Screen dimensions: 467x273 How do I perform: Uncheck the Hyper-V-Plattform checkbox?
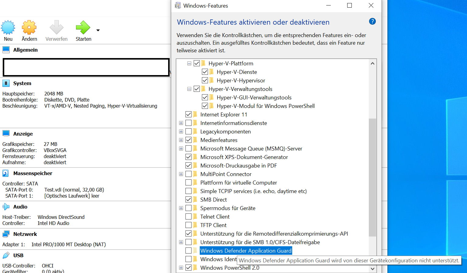pos(197,63)
